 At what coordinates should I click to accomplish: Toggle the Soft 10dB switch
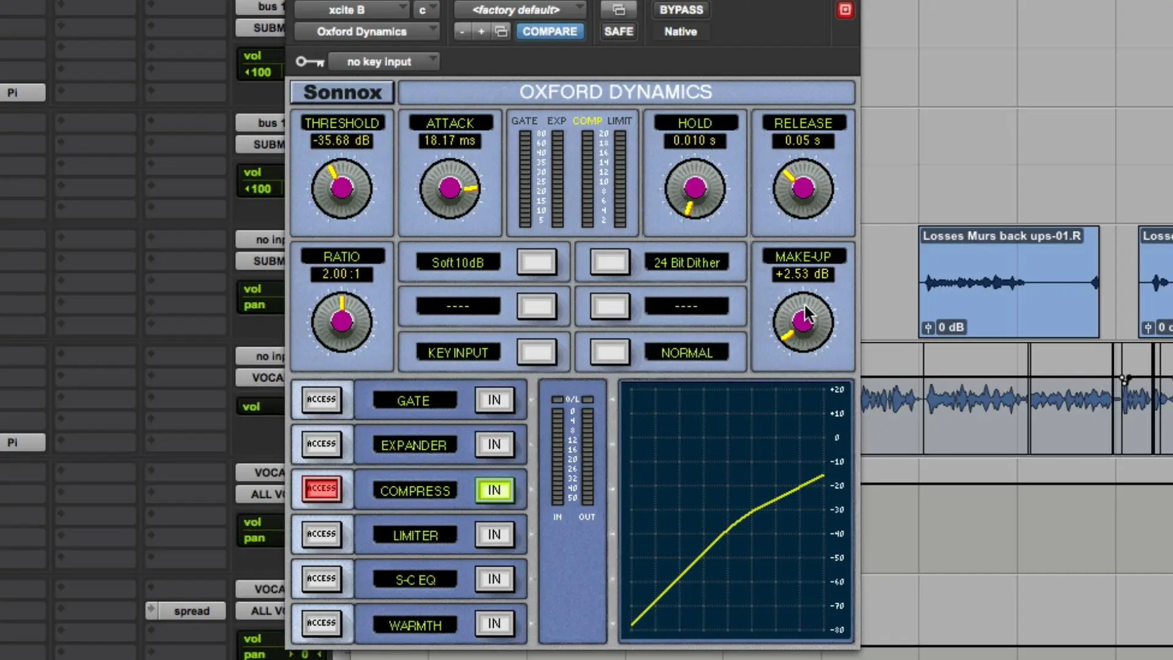[x=537, y=262]
